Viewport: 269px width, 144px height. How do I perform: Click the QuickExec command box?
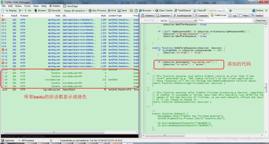pos(69,136)
